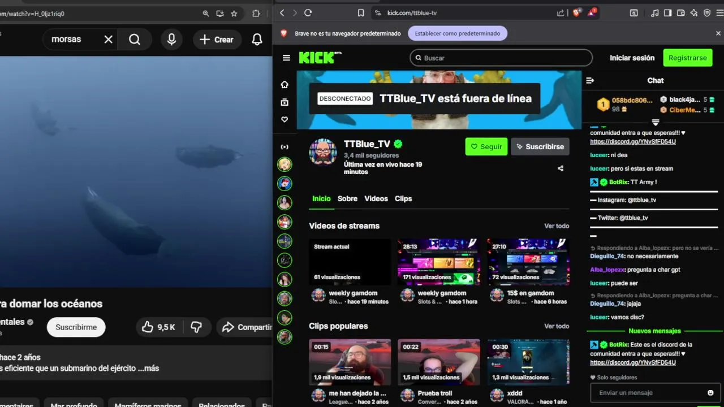724x407 pixels.
Task: Open Following heart icon in Kick sidebar
Action: click(285, 120)
